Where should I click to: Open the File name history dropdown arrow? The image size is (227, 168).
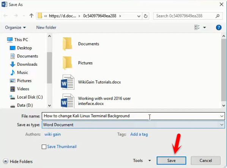click(x=222, y=116)
